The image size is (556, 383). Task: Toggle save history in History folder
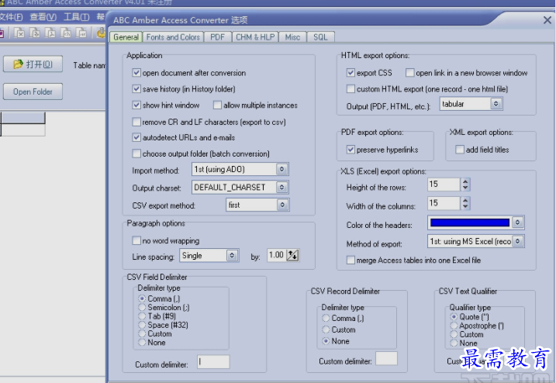pyautogui.click(x=136, y=88)
